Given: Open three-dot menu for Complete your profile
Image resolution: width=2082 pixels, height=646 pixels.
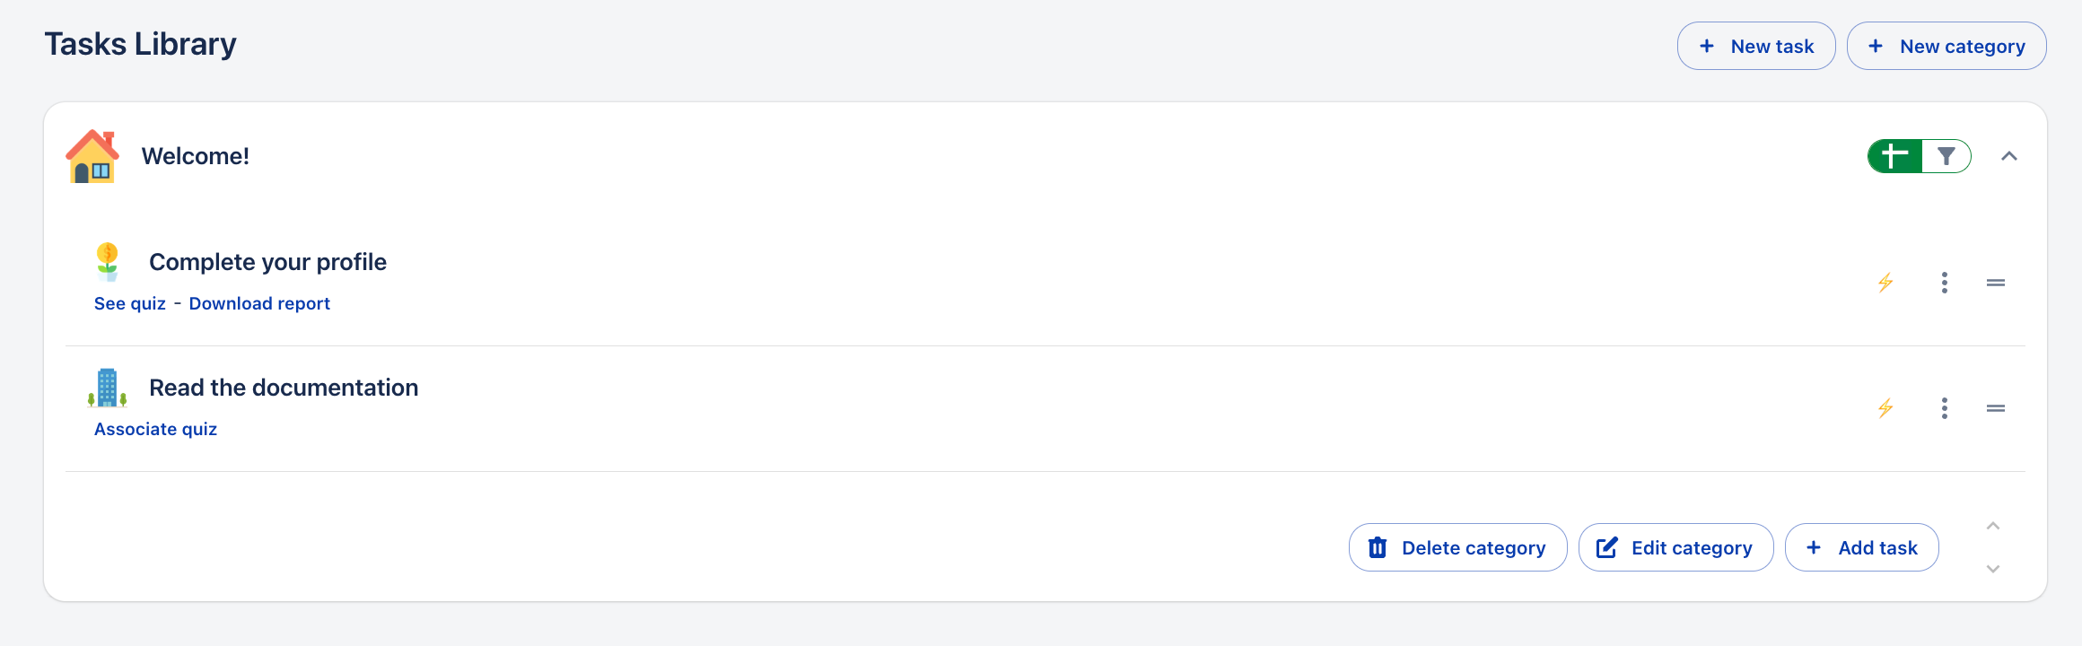Looking at the screenshot, I should click(1945, 283).
